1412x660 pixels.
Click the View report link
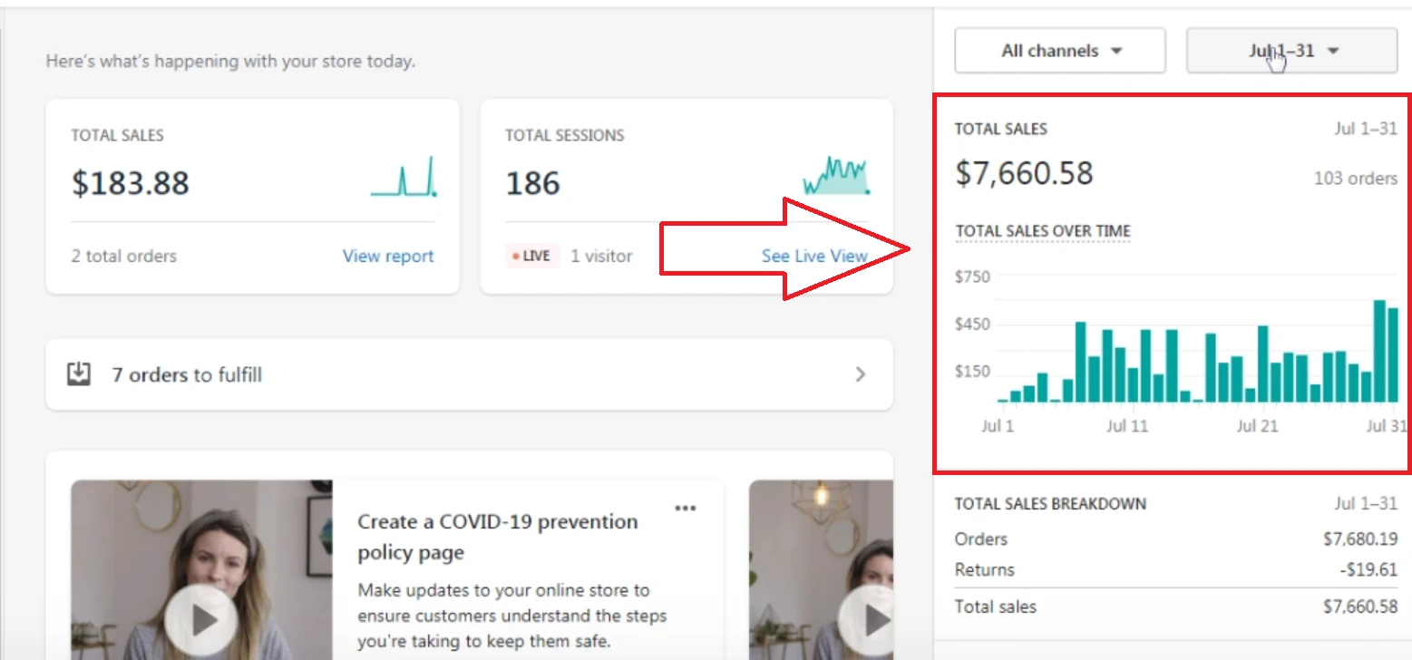point(388,257)
